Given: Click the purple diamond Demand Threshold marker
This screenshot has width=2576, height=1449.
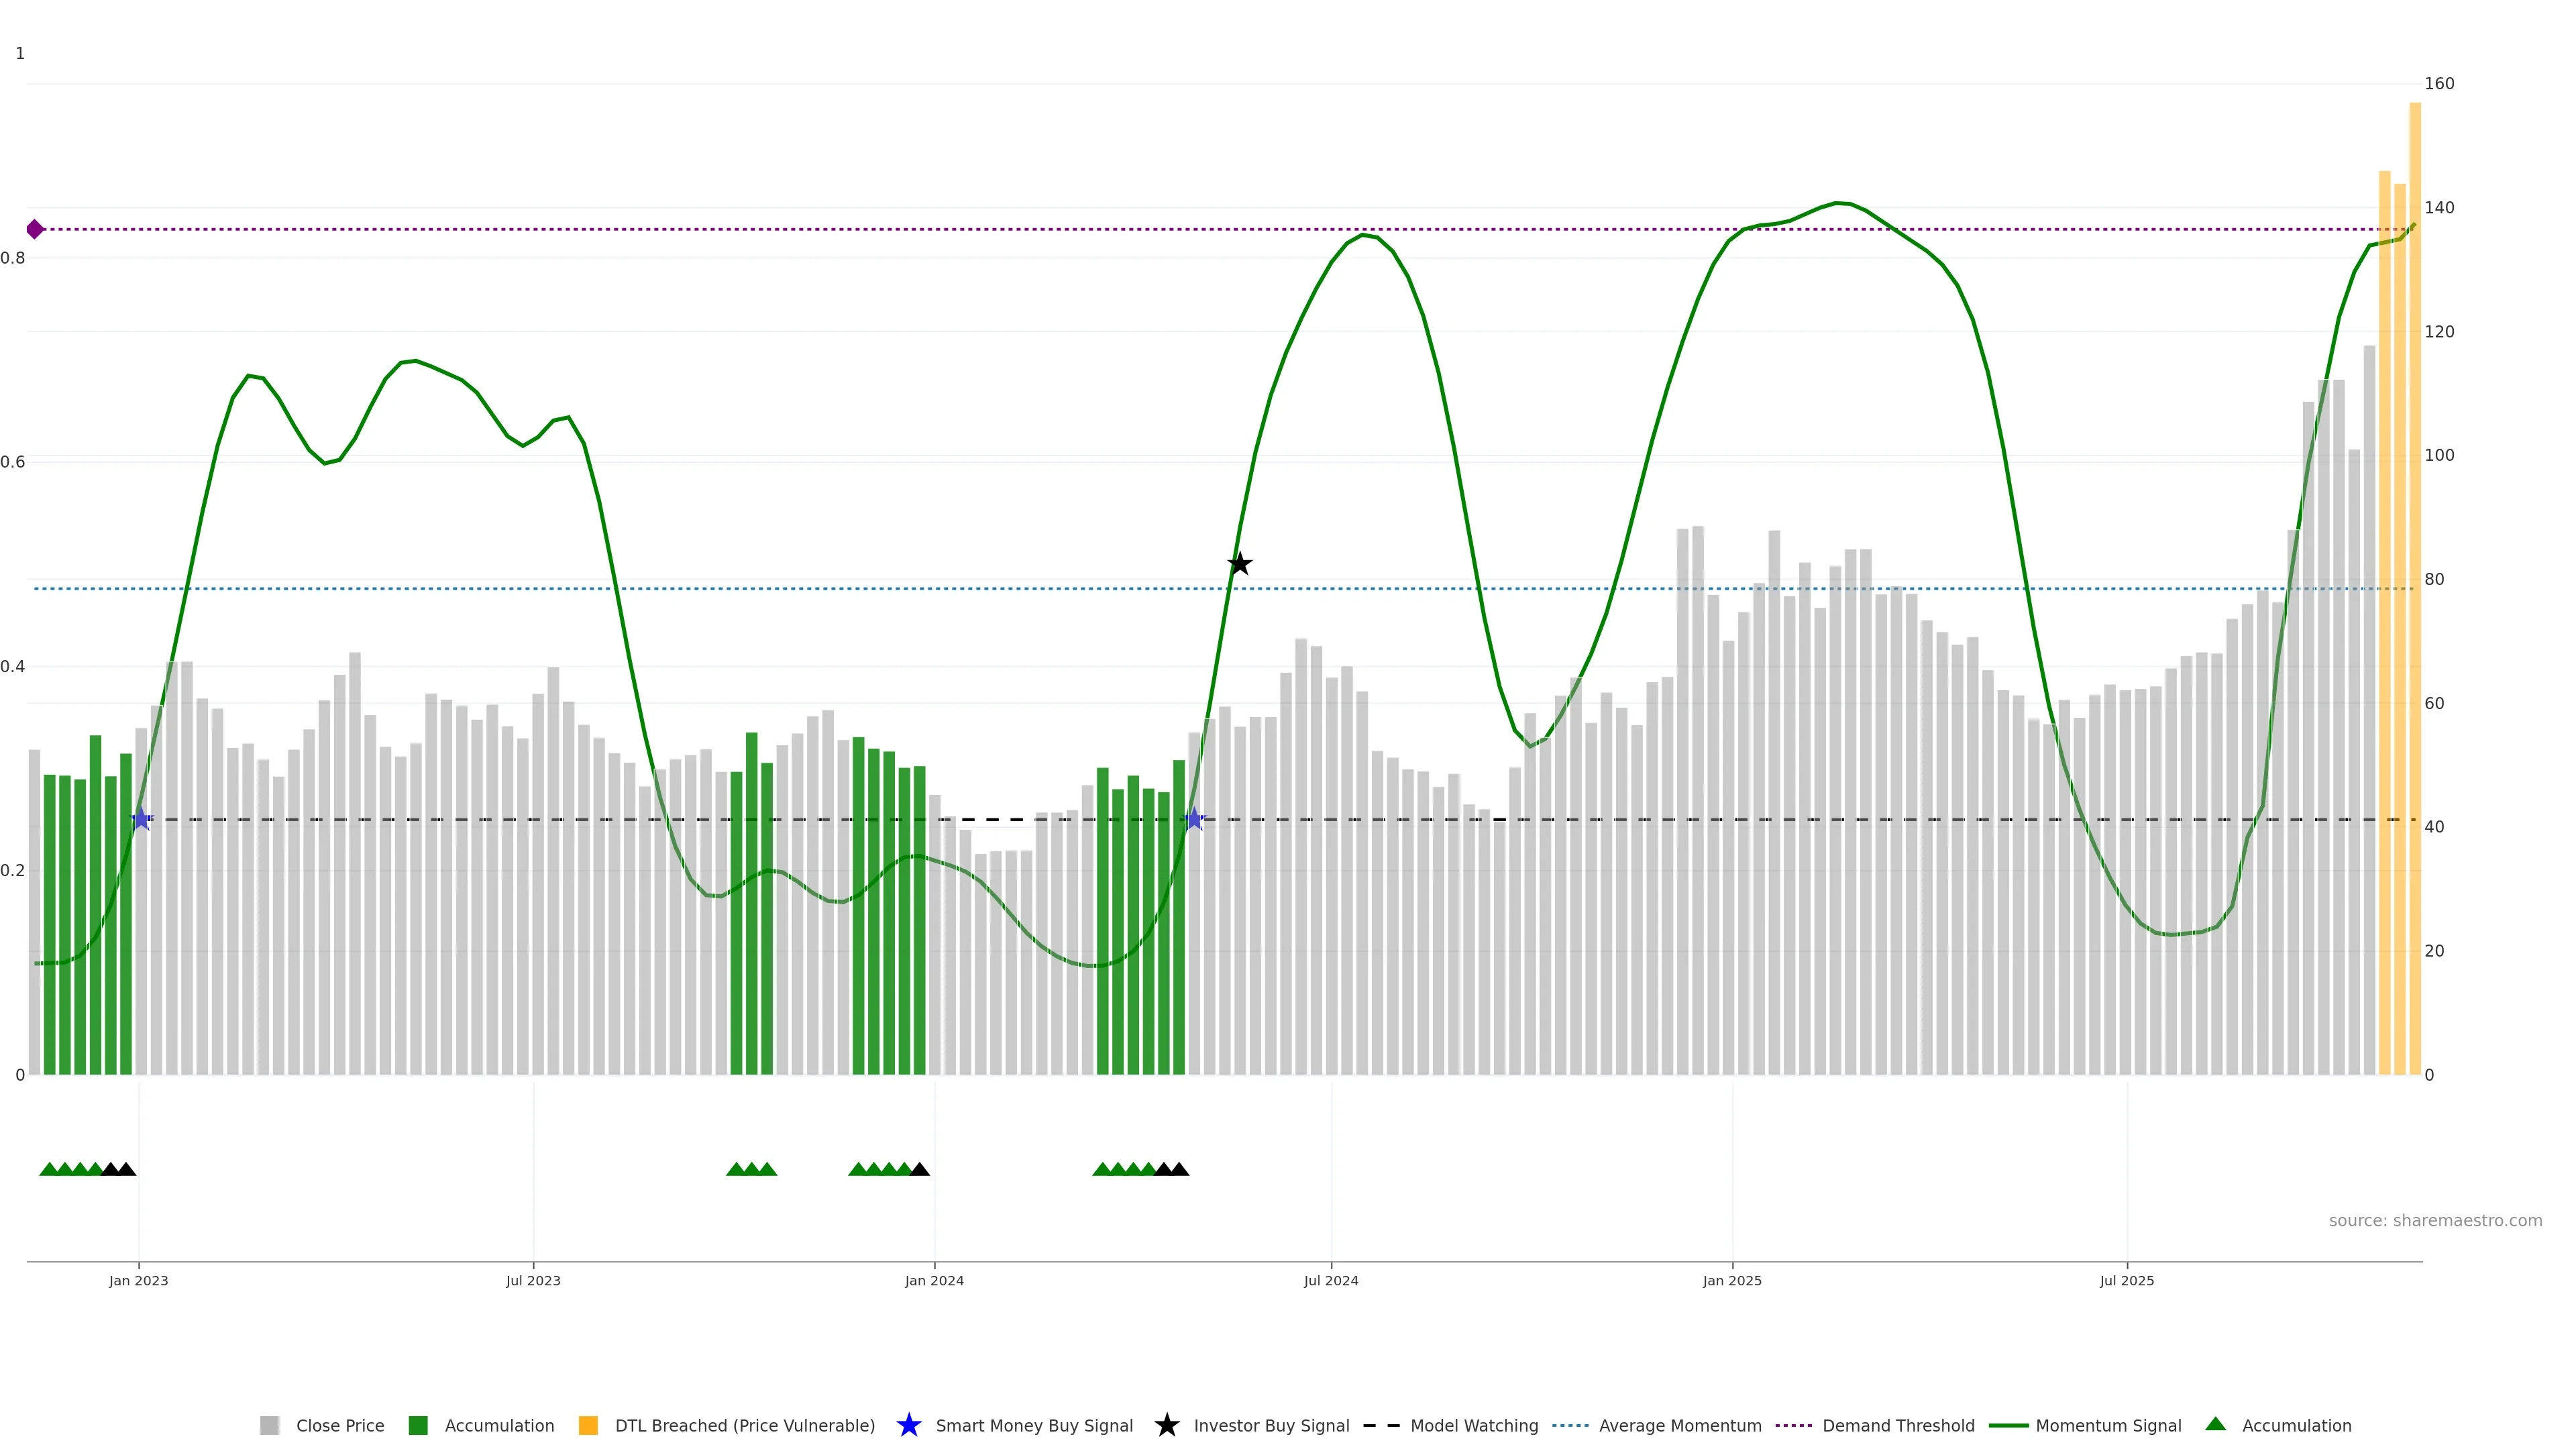Looking at the screenshot, I should (35, 229).
